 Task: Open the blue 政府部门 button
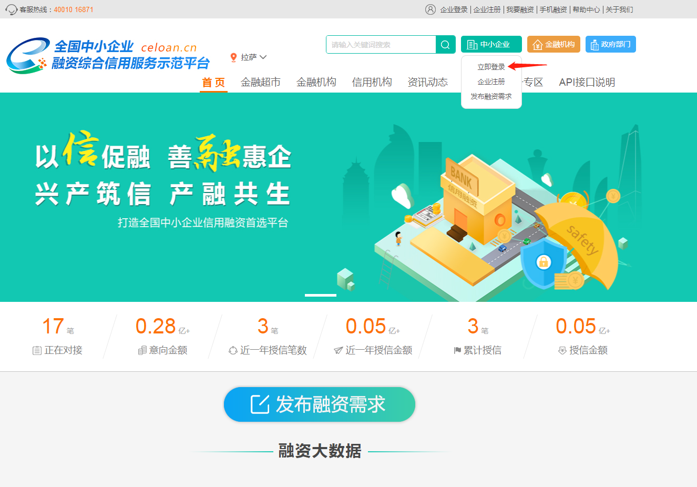point(611,44)
